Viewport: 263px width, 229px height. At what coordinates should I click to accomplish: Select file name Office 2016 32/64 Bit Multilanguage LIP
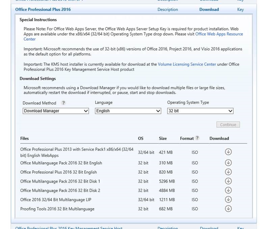[x=56, y=200]
